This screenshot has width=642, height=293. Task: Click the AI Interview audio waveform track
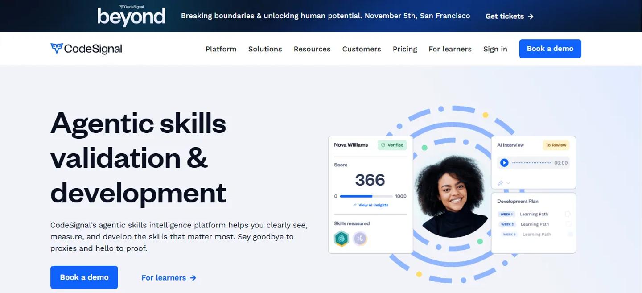(x=531, y=163)
